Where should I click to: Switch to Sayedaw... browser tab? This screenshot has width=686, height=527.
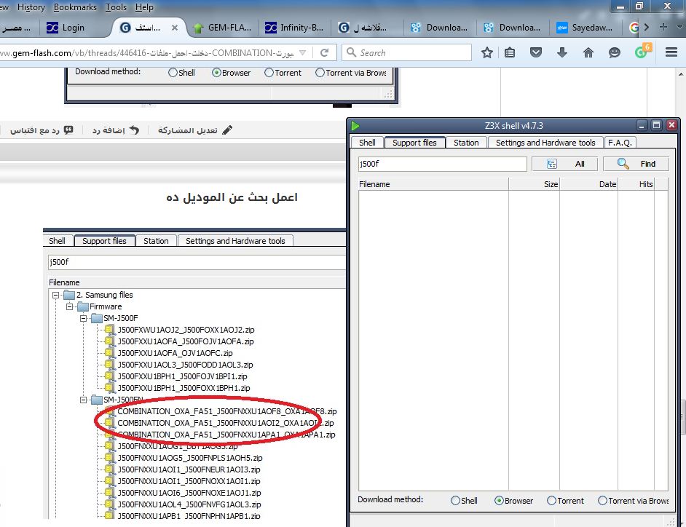585,28
